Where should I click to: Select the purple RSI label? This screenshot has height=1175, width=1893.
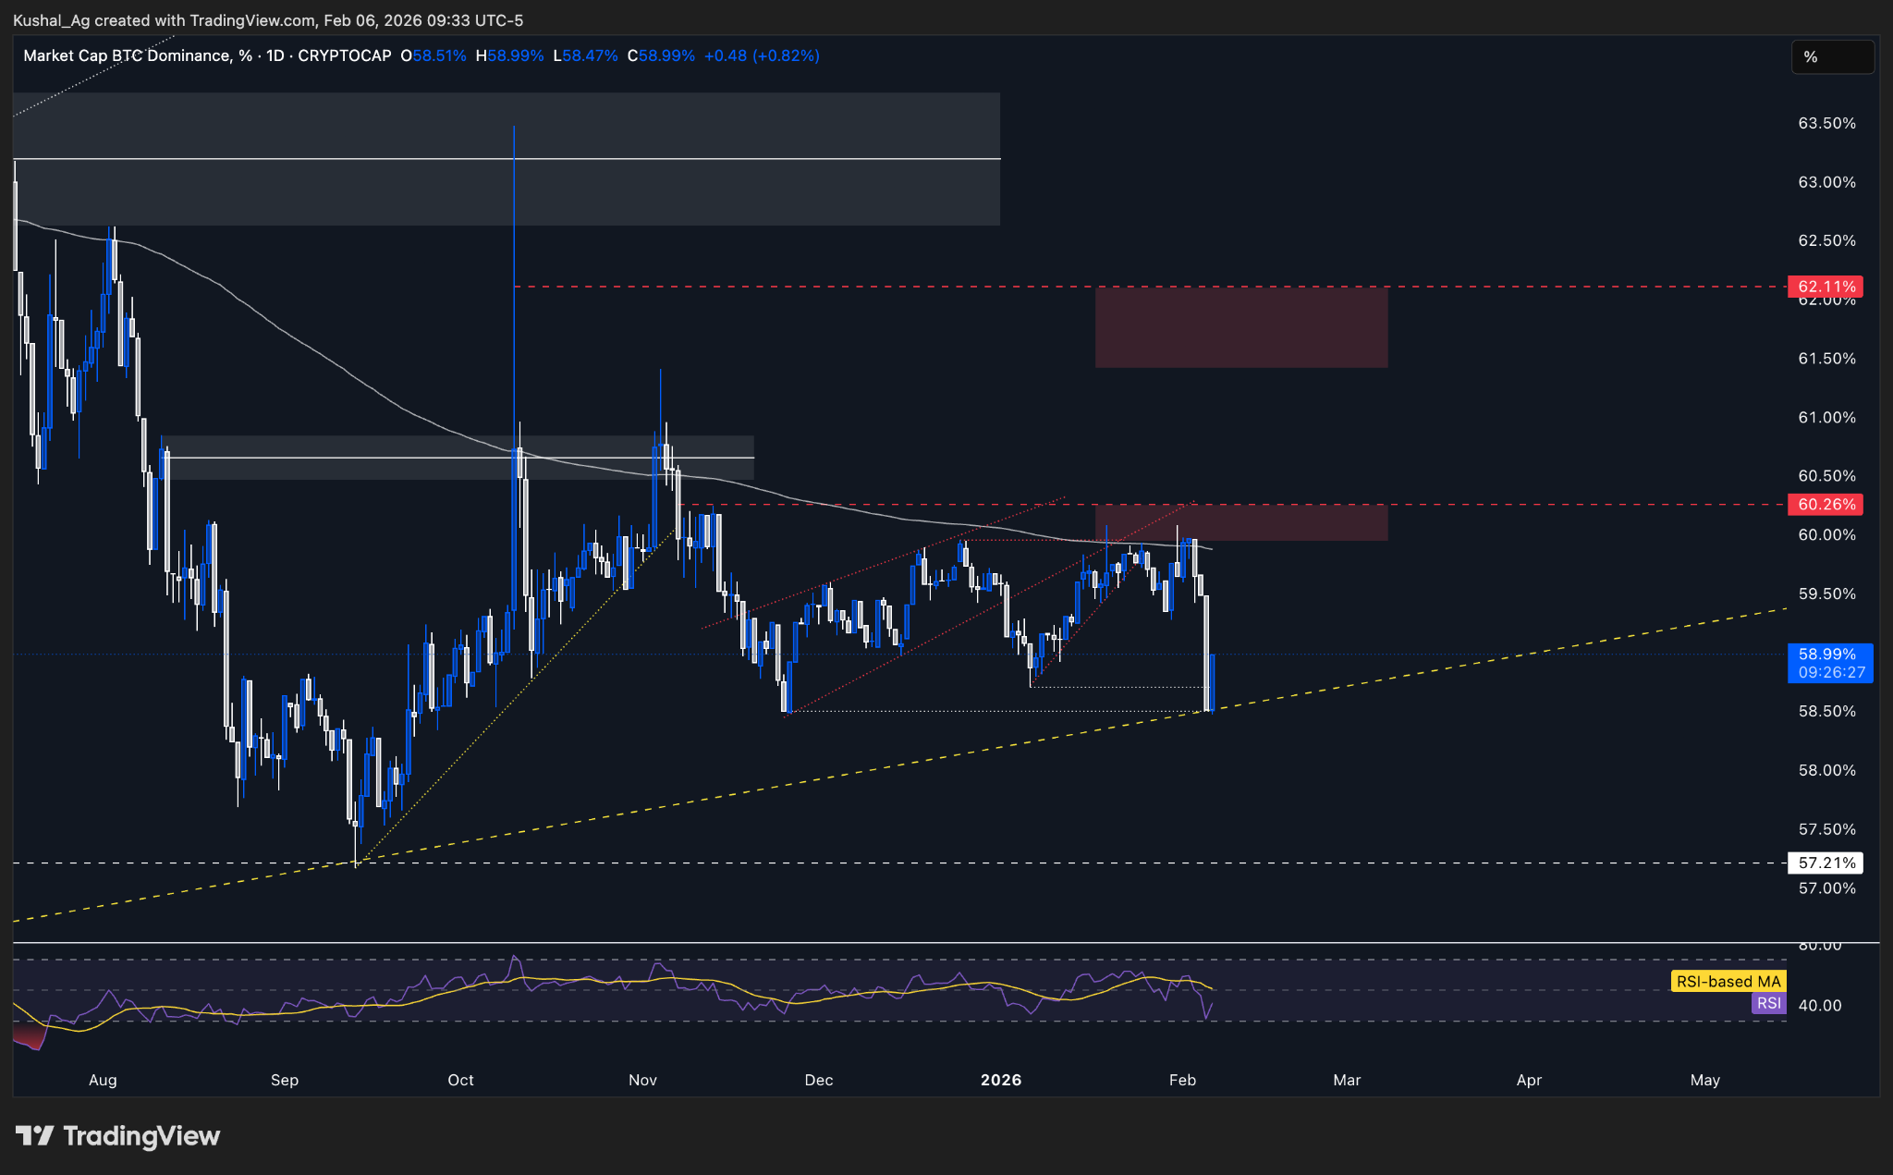click(1768, 1004)
